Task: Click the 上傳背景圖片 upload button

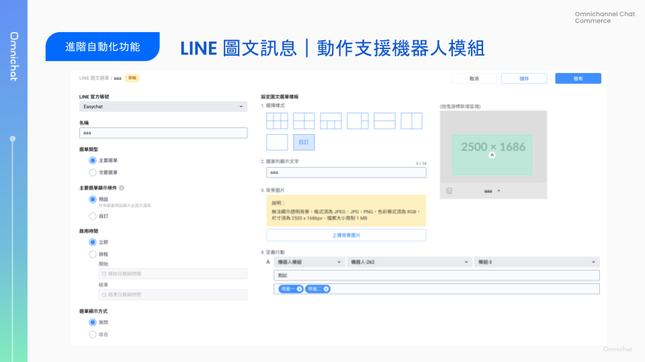Action: coord(346,235)
